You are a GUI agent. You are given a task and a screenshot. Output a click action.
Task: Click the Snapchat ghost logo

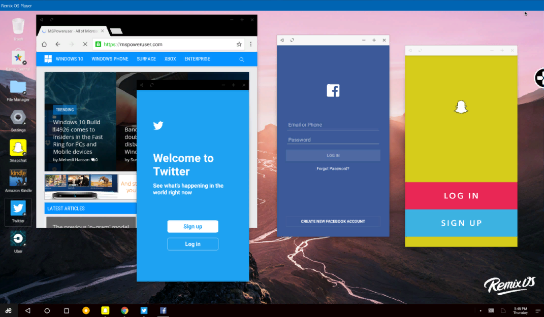coord(461,107)
